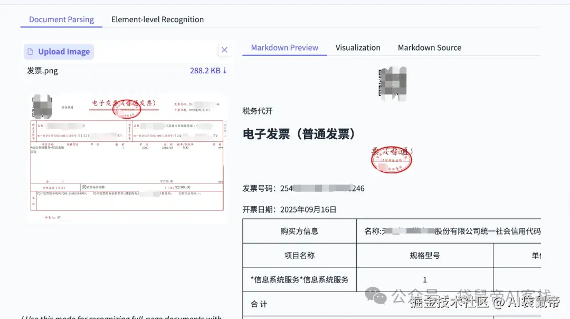The image size is (570, 319).
Task: Switch to the Element-level Recognition tab
Action: (x=157, y=19)
